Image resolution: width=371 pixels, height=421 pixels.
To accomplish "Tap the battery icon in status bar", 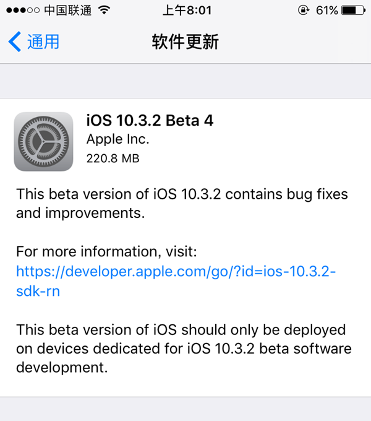I will (353, 11).
